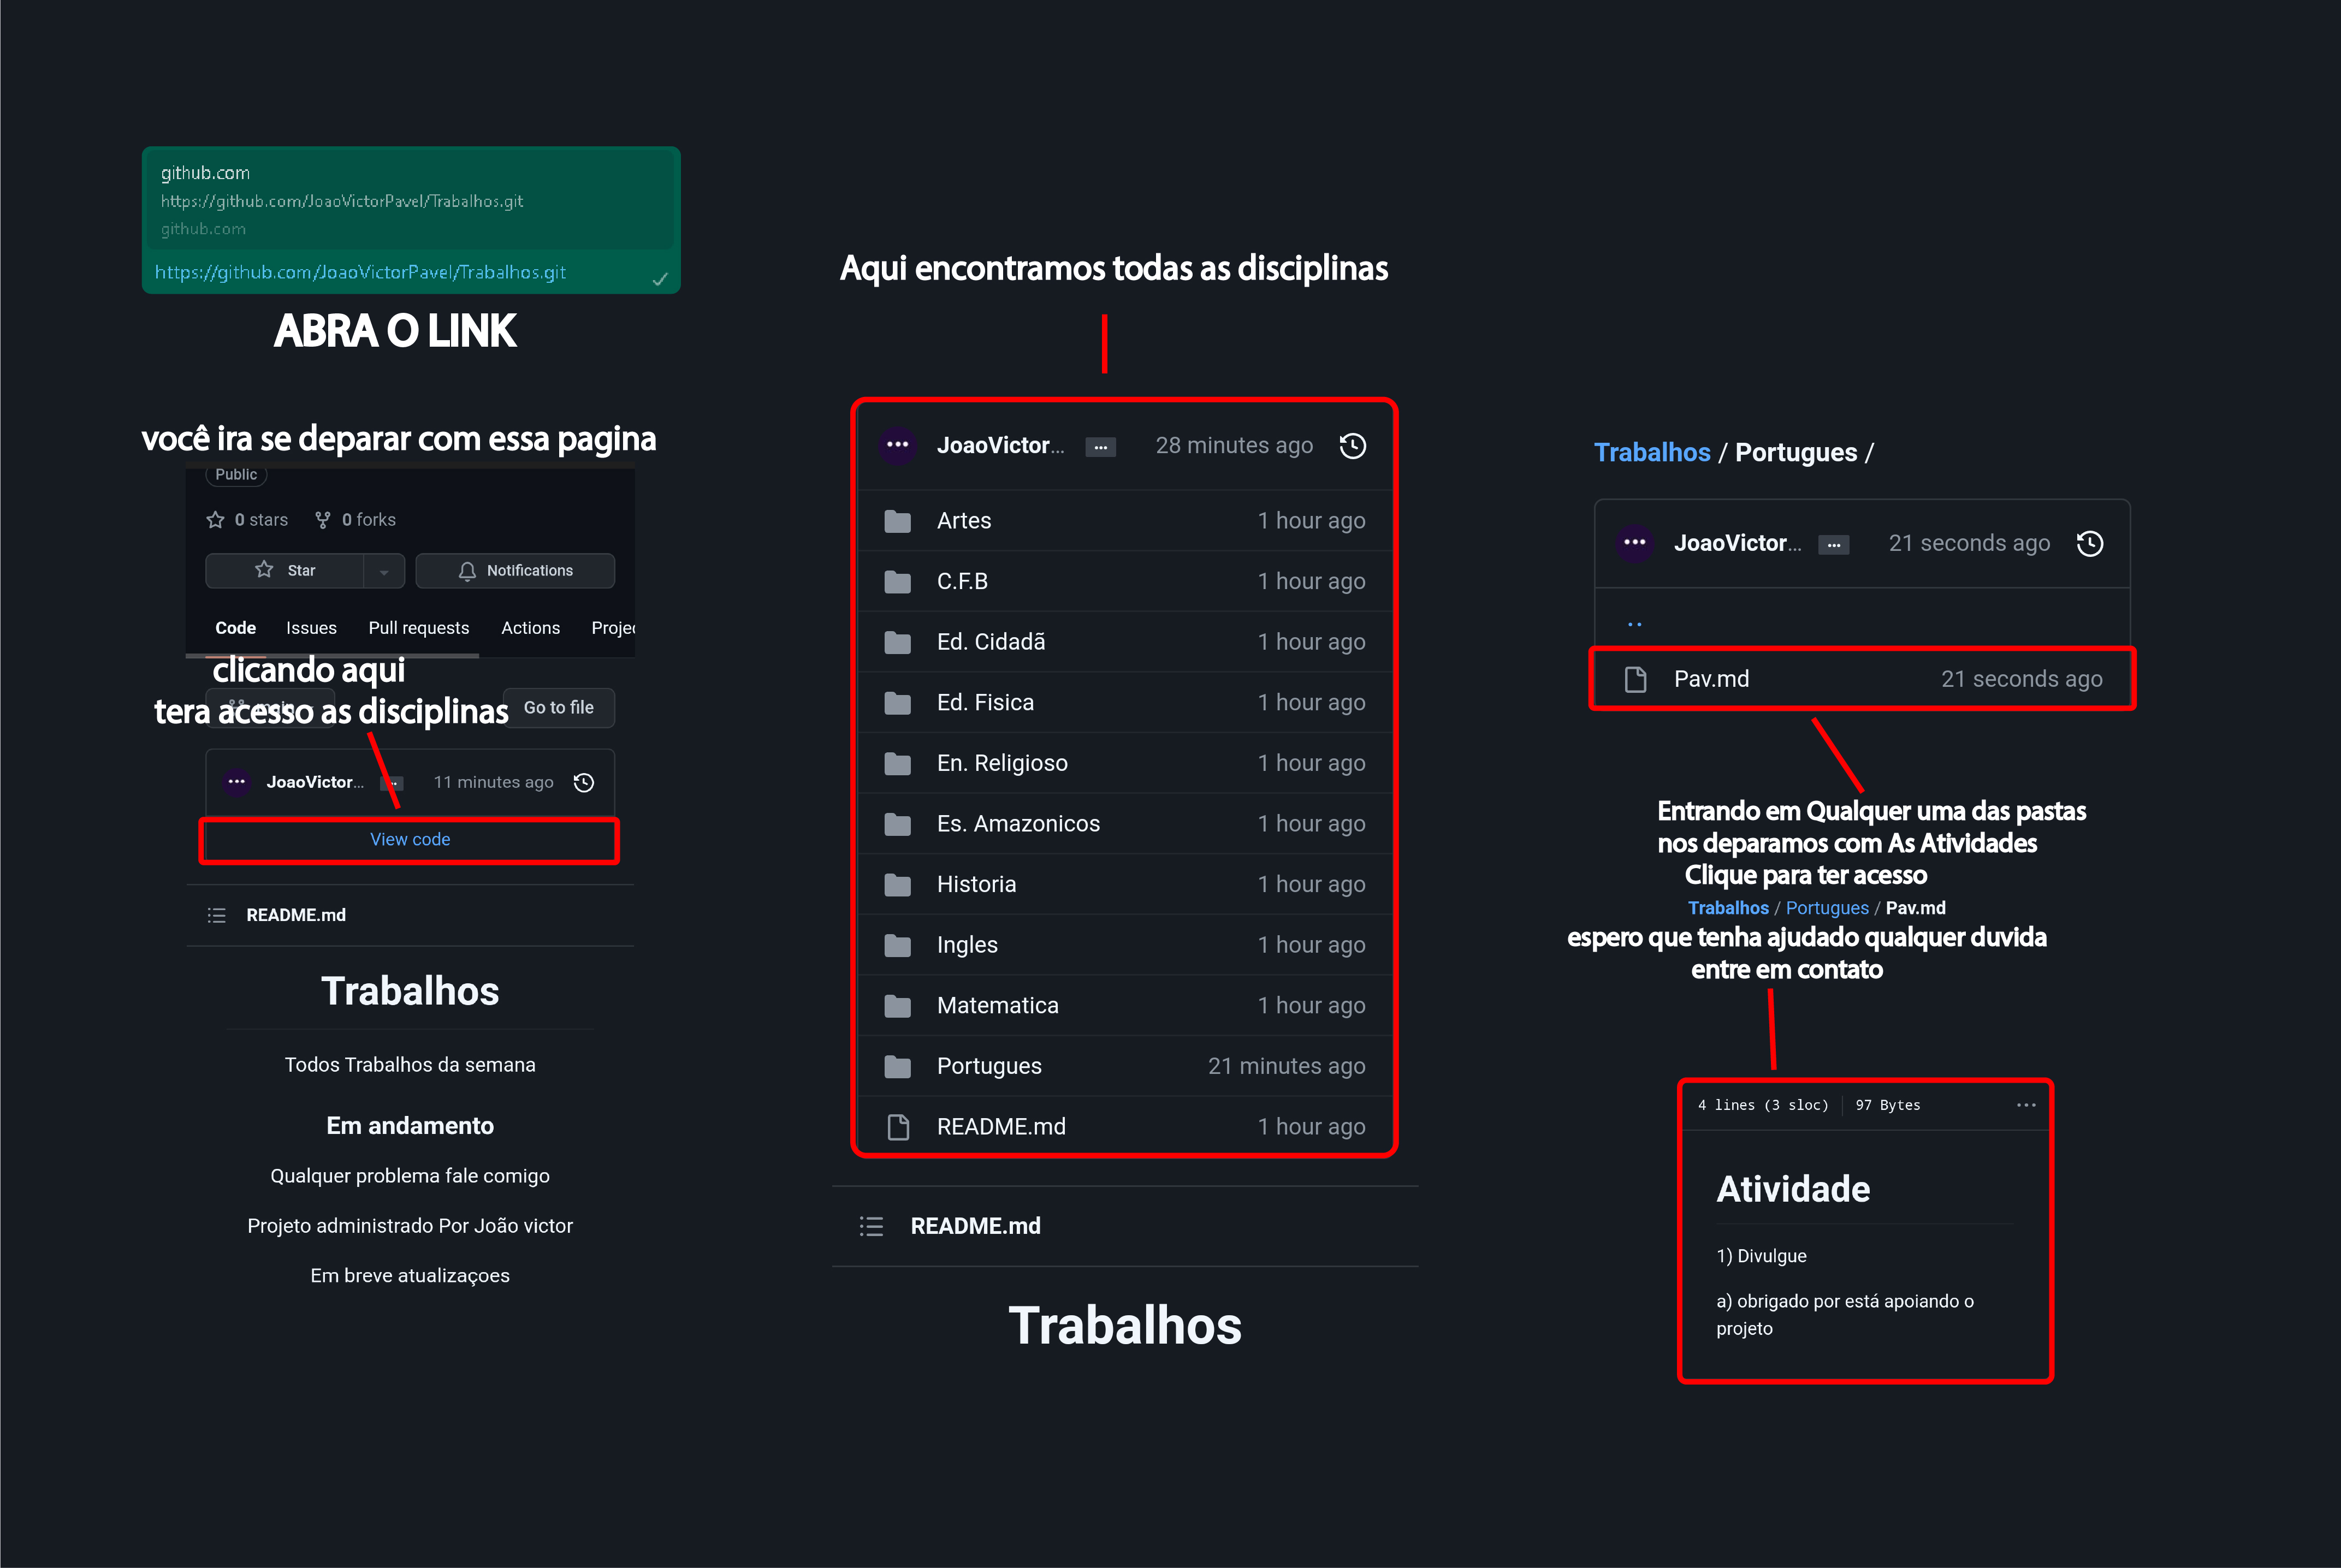Open the Matematica folder icon
This screenshot has height=1568, width=2341.
point(897,1005)
